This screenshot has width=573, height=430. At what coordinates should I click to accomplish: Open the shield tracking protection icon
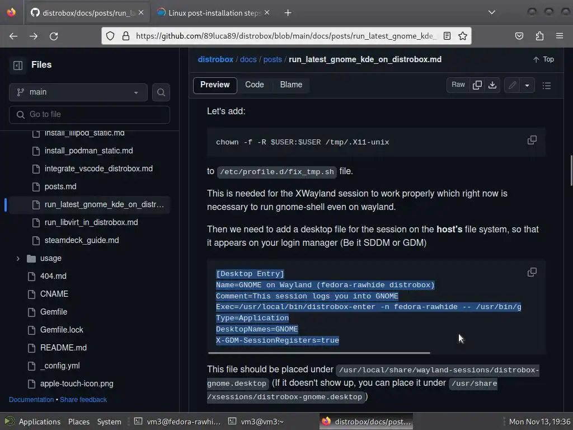110,36
